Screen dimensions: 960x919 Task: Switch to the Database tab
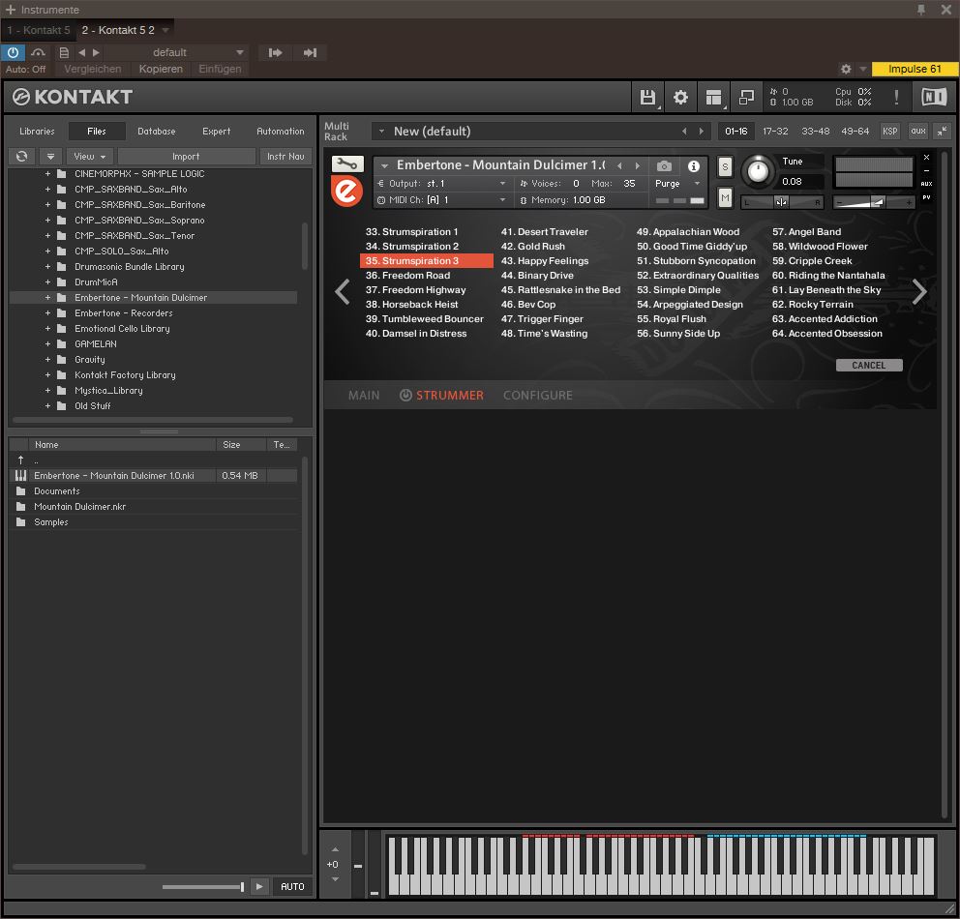click(156, 131)
